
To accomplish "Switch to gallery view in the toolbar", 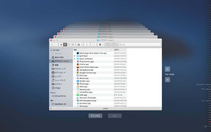I will (x=73, y=45).
